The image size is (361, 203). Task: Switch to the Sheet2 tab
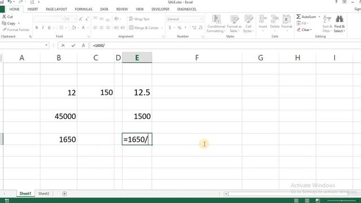tap(44, 193)
